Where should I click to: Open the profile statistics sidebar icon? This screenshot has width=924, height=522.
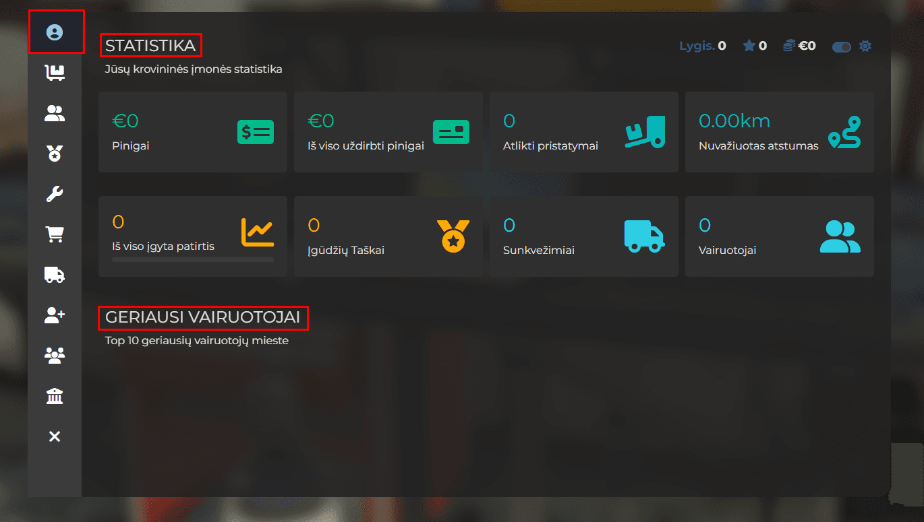point(55,32)
